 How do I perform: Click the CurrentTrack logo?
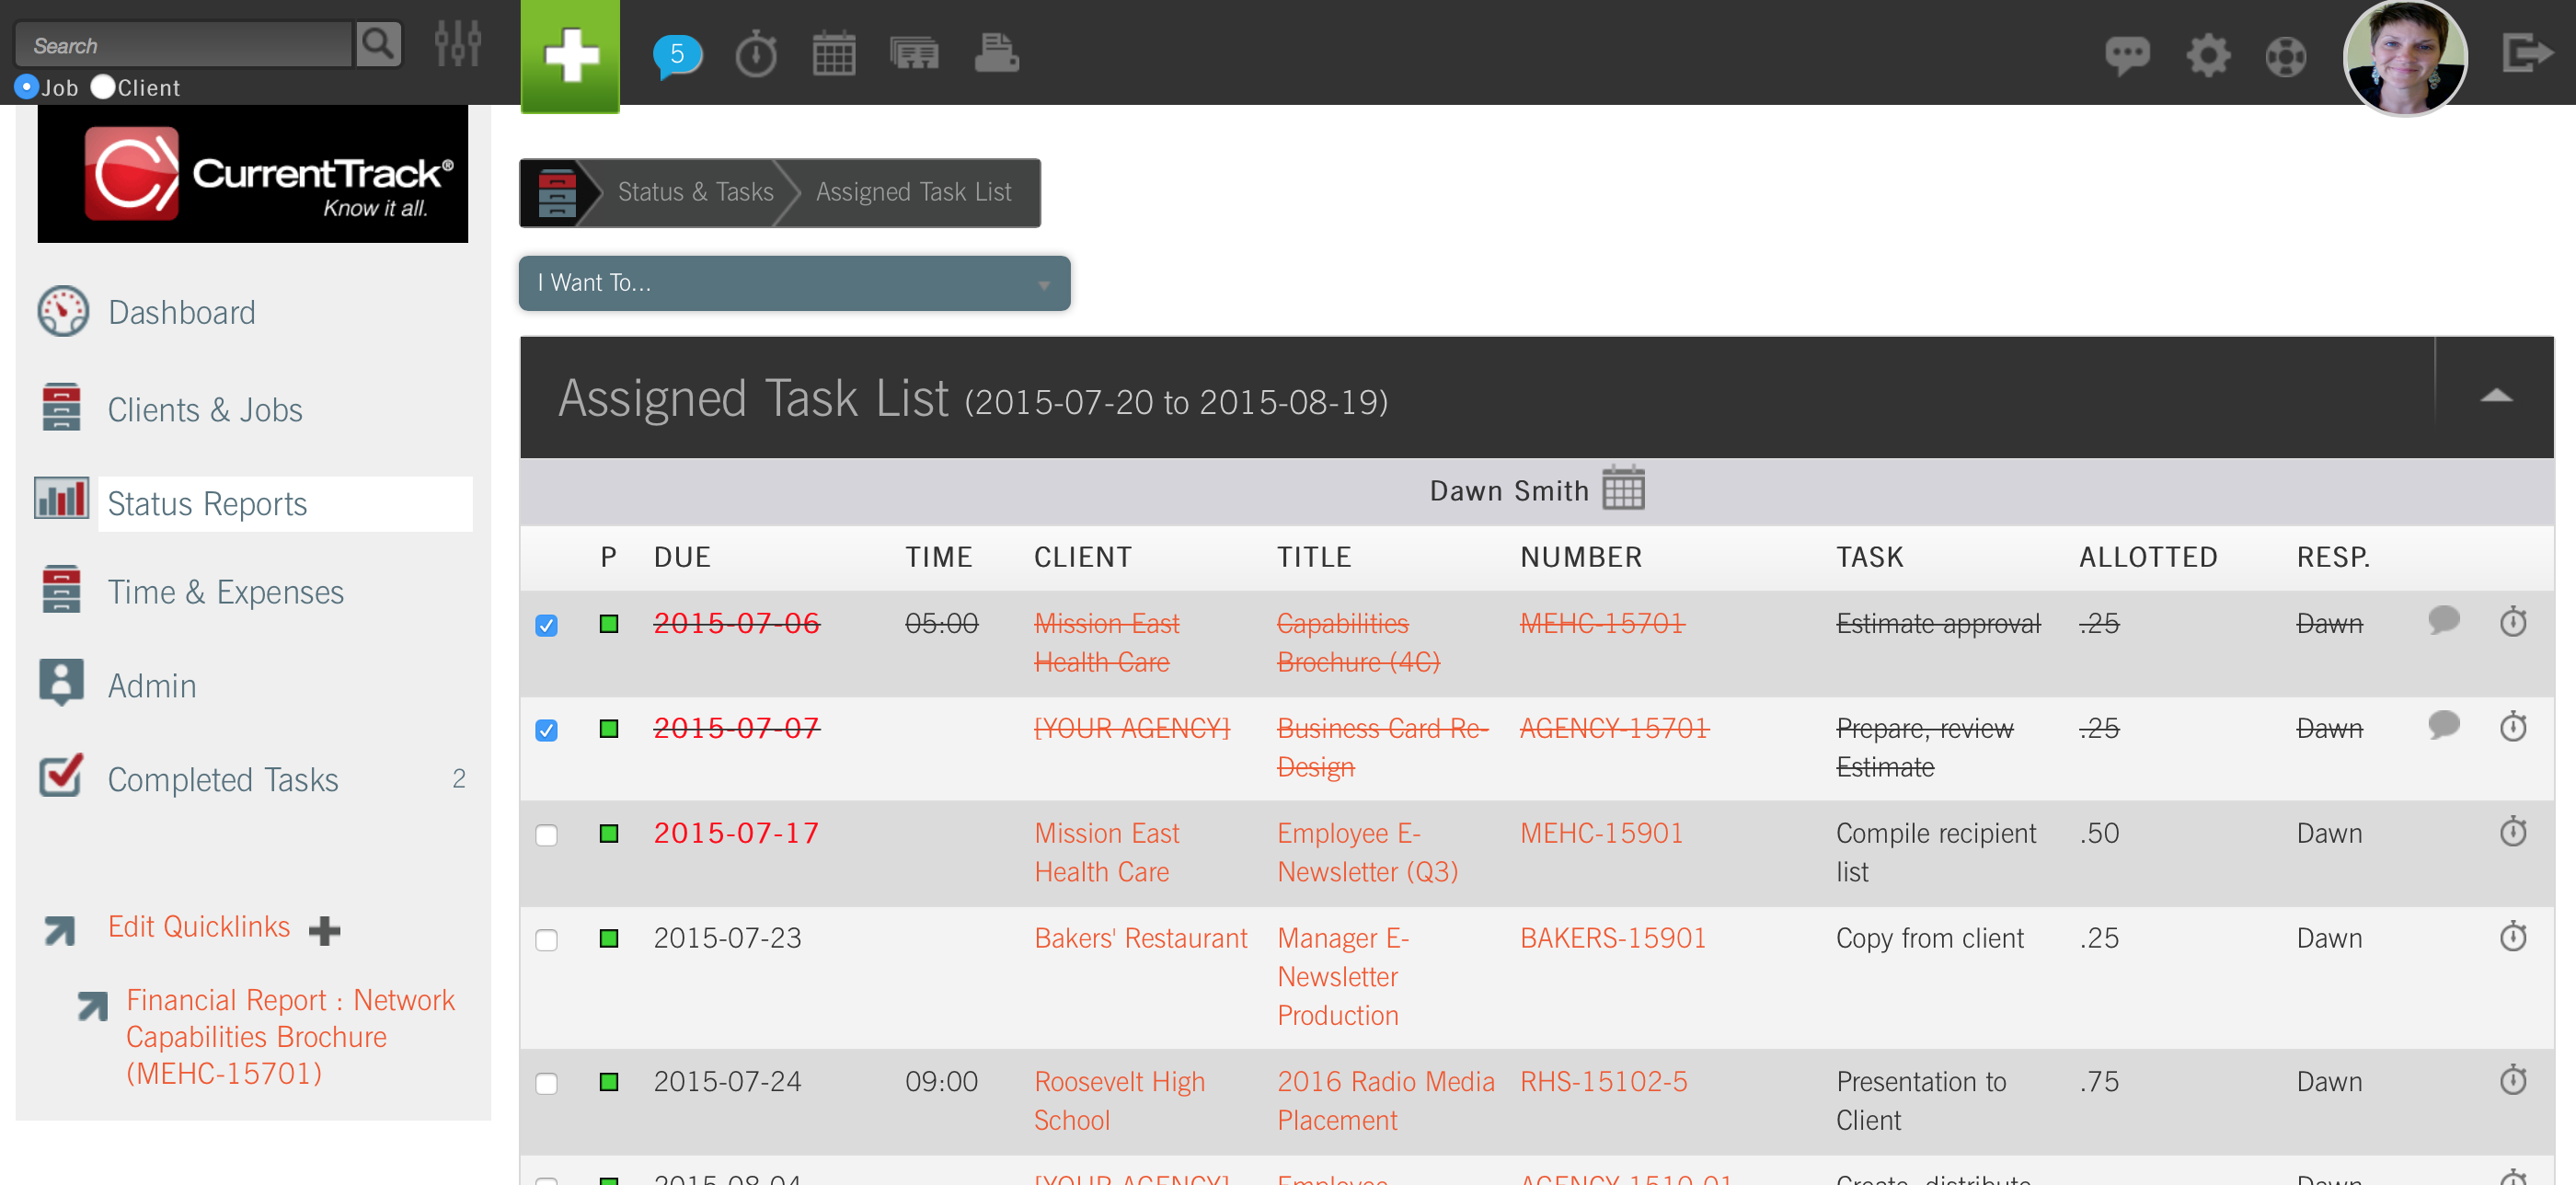click(x=253, y=174)
